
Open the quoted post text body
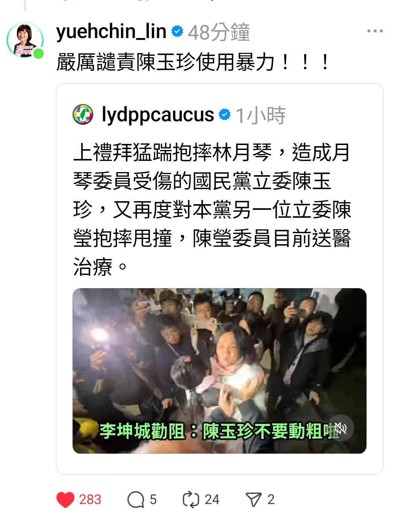click(212, 209)
